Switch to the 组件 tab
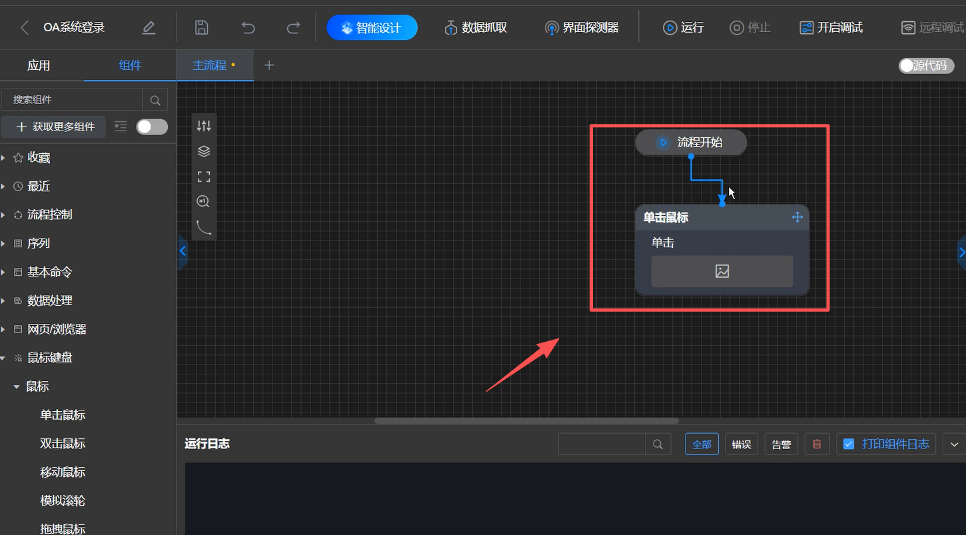This screenshot has width=966, height=535. 130,65
